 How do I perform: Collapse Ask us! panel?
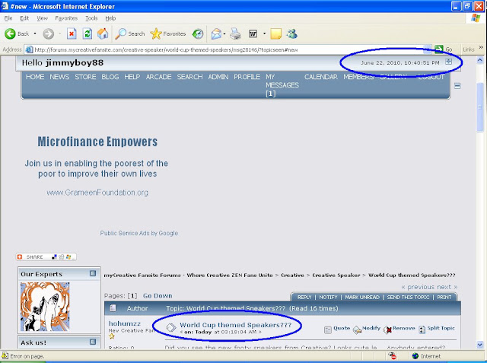pyautogui.click(x=93, y=342)
